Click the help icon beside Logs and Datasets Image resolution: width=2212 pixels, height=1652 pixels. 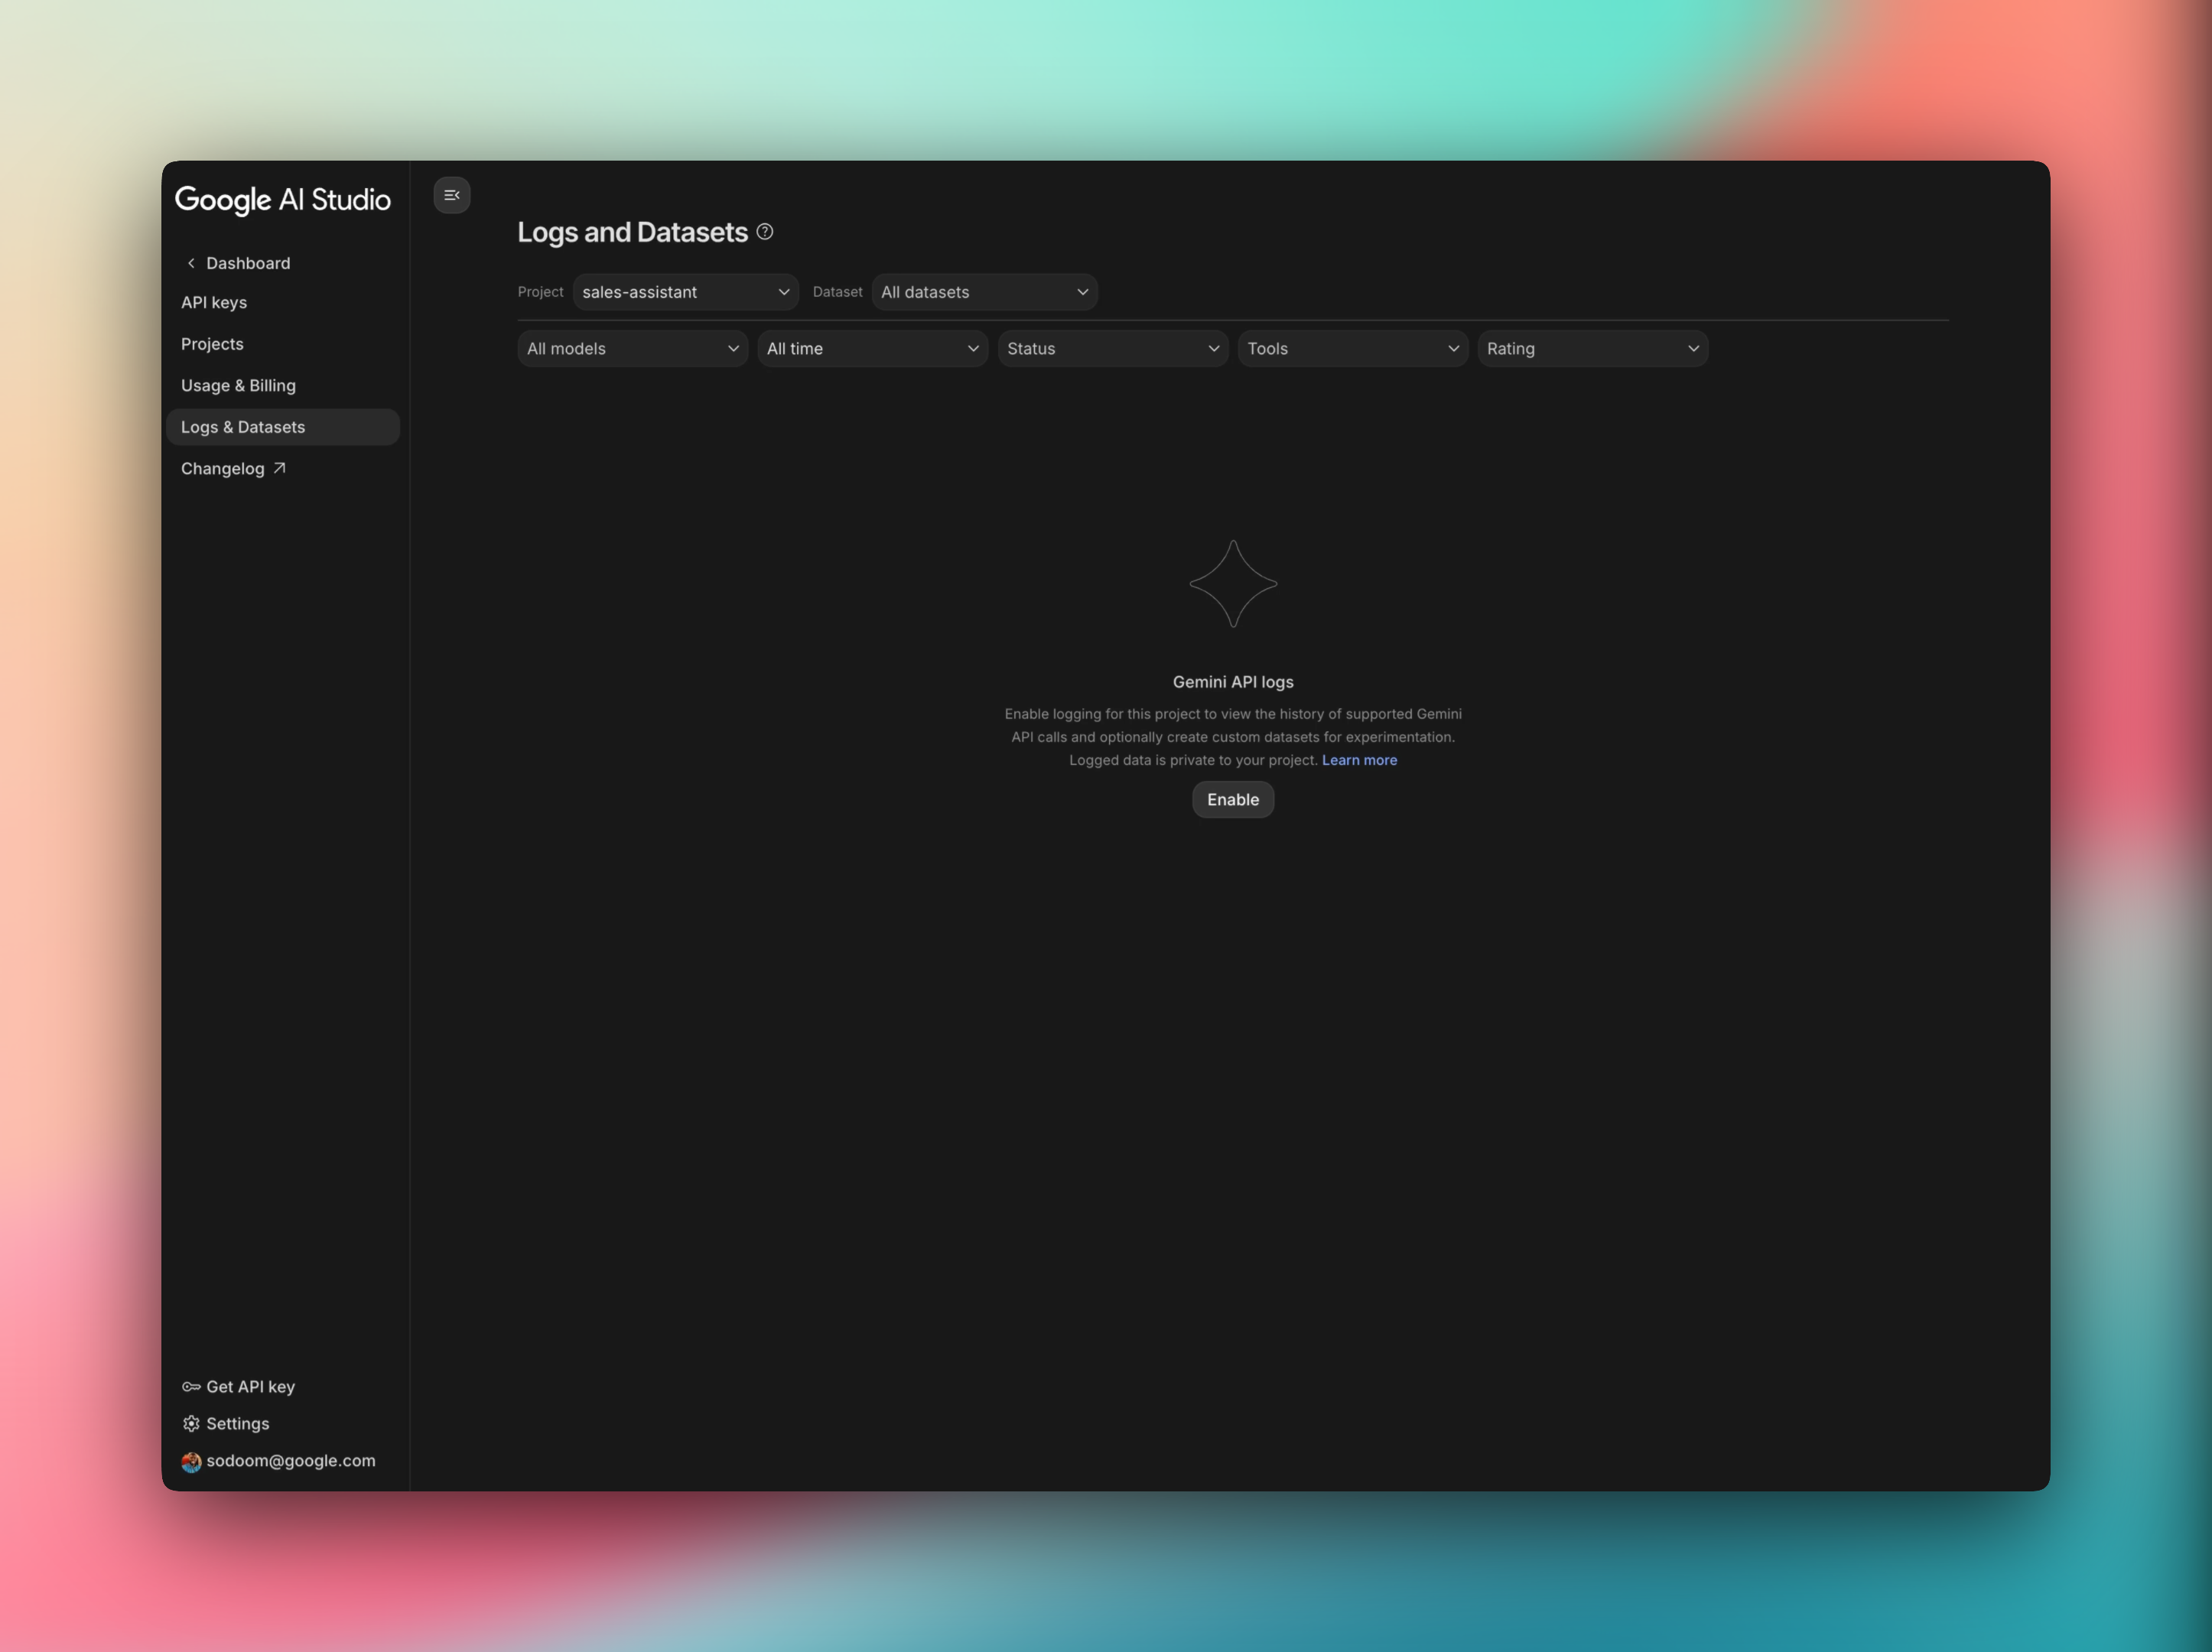[x=765, y=232]
